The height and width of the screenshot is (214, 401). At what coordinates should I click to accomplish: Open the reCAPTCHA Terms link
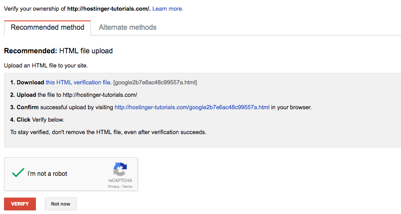[127, 187]
